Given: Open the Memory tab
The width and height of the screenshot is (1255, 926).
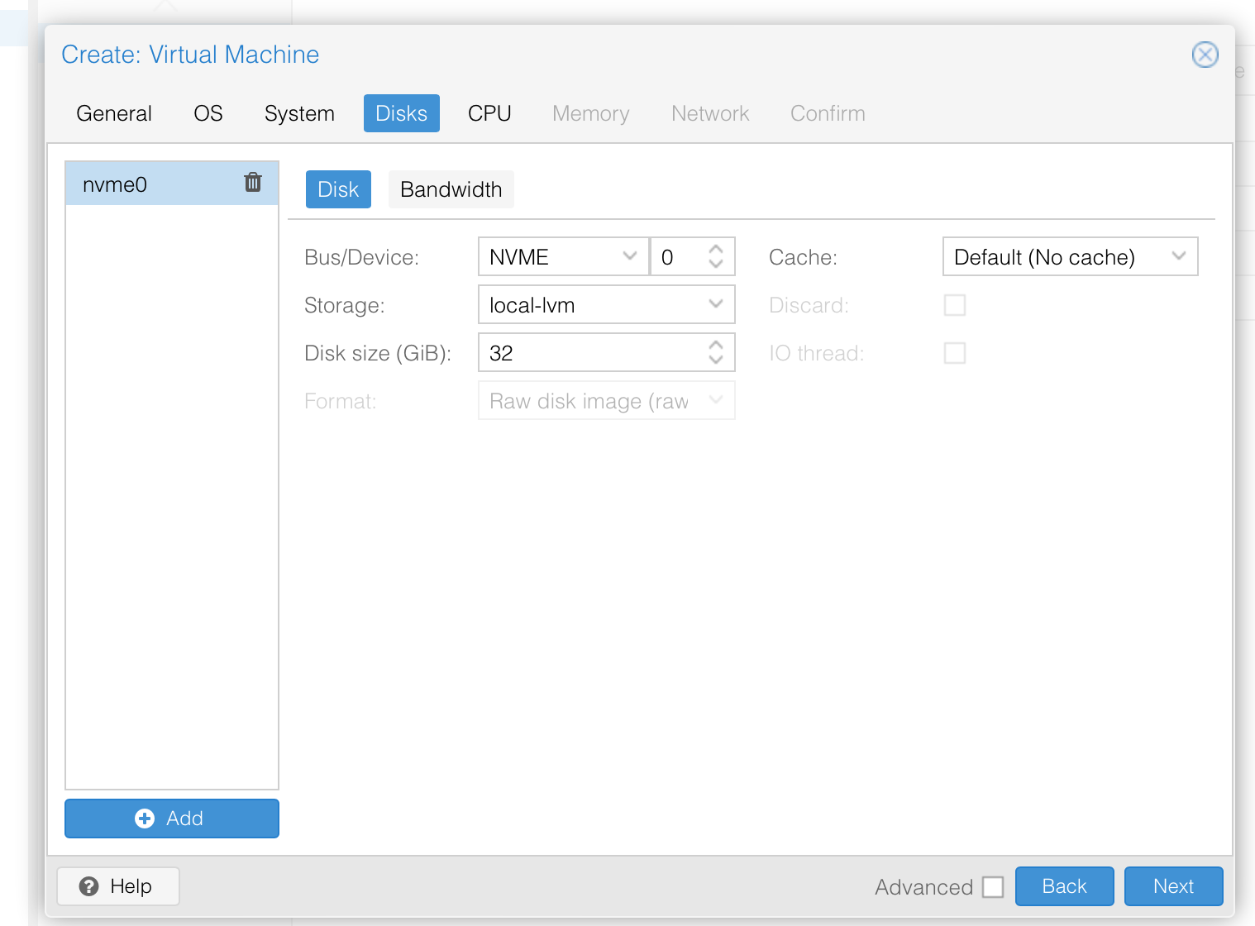Looking at the screenshot, I should (591, 113).
